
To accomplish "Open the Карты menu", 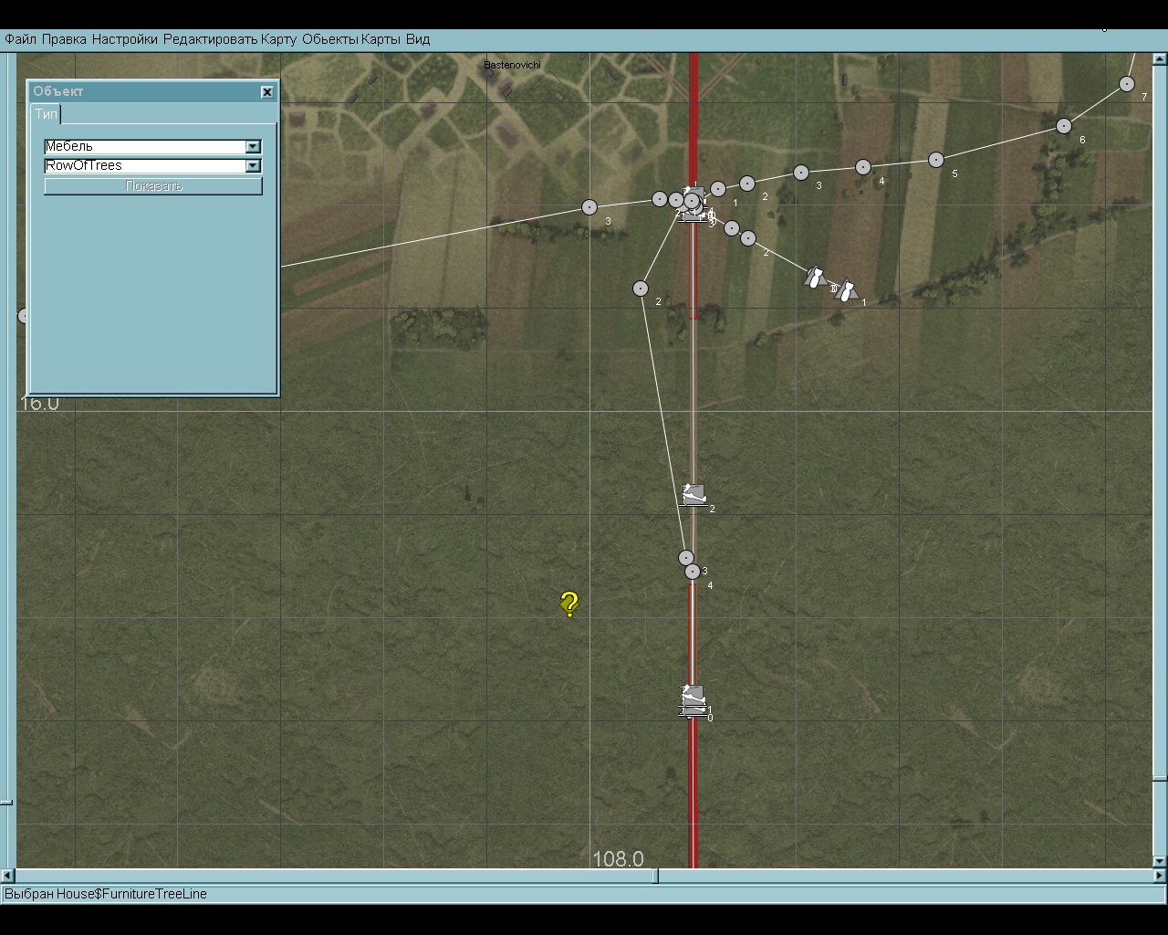I will (381, 39).
